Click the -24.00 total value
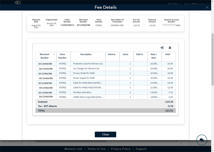Viewport: 214px width, 152px height. (x=170, y=68)
